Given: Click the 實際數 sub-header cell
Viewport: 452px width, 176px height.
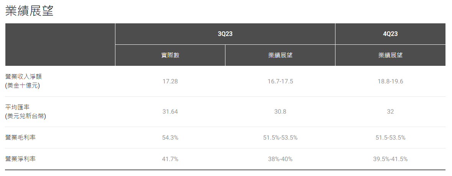Looking at the screenshot, I should click(x=170, y=55).
